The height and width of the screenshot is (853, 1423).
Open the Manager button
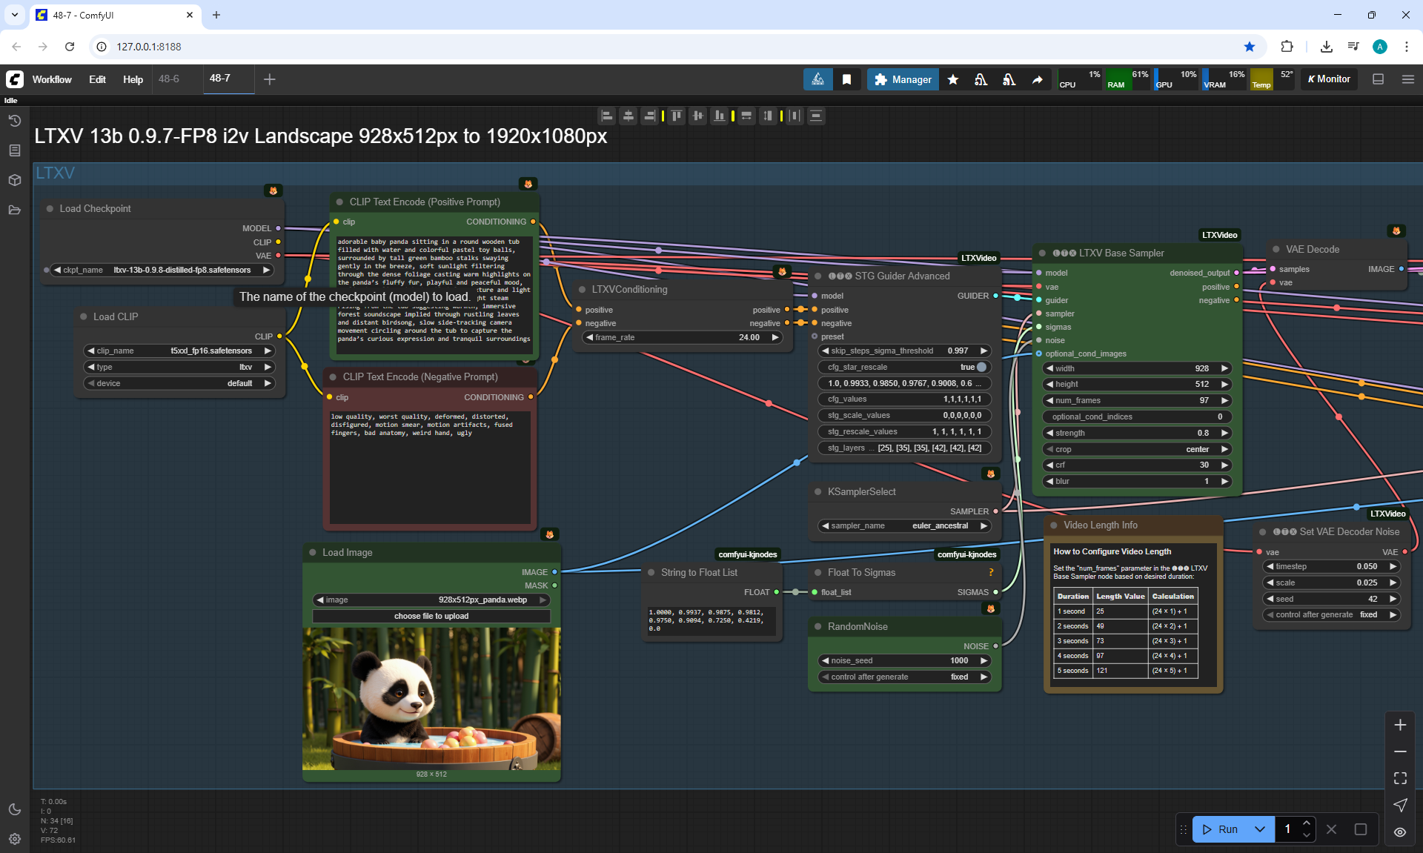[903, 79]
